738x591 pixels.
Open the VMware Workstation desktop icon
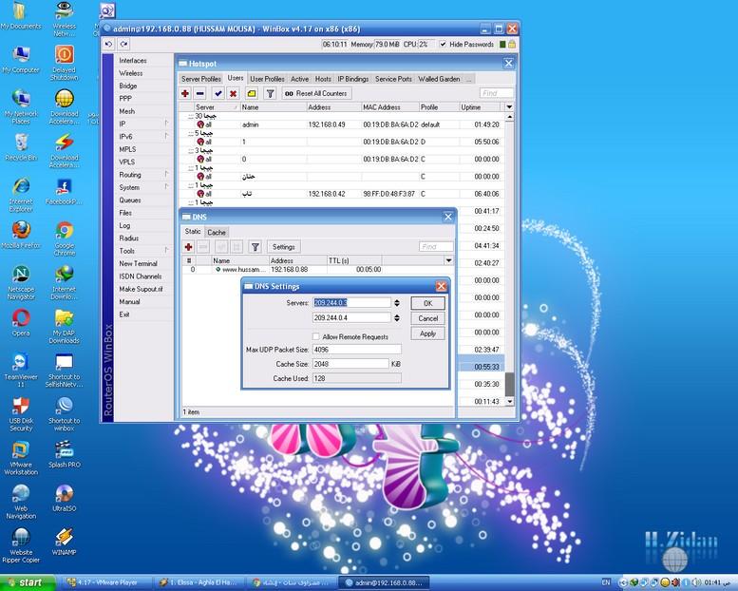coord(21,458)
